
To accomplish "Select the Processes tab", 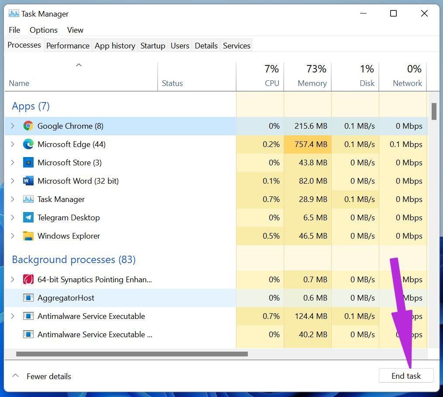I will 24,45.
